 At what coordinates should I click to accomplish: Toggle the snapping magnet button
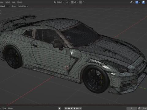(72, 2)
